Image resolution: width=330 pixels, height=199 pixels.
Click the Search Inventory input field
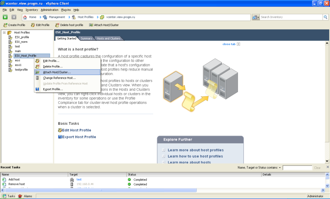point(291,17)
